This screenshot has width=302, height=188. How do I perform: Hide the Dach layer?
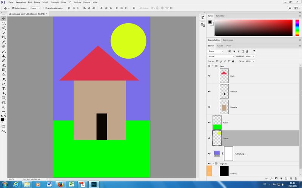pyautogui.click(x=209, y=76)
